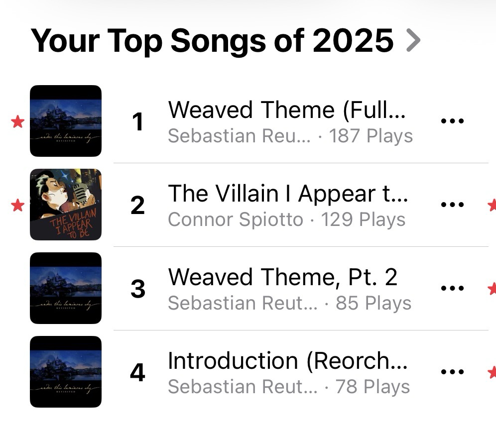
Task: Open more options for The Villain I Appear song
Action: (x=452, y=205)
